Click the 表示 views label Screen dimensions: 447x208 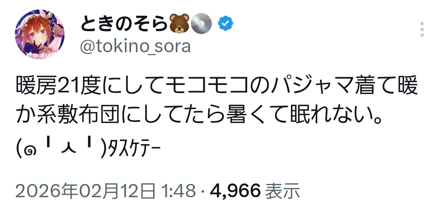282,191
